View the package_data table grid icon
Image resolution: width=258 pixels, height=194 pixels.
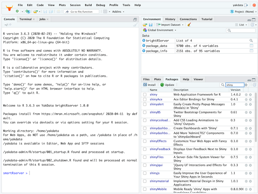(251, 46)
